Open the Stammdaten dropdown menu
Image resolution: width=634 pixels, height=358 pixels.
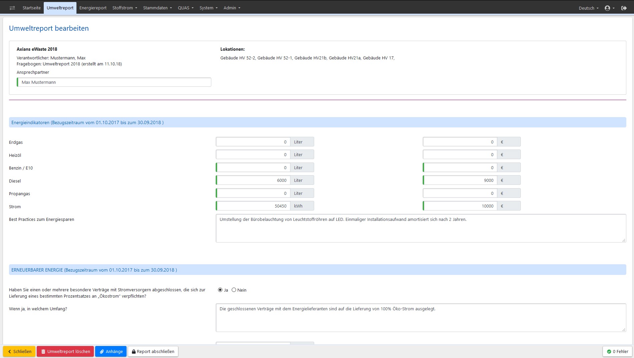(158, 8)
